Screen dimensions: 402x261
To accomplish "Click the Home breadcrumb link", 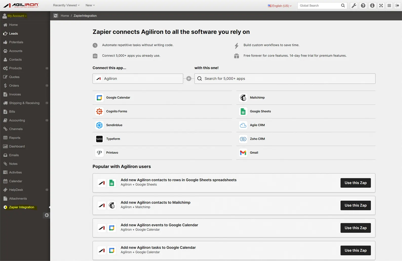I will point(65,16).
